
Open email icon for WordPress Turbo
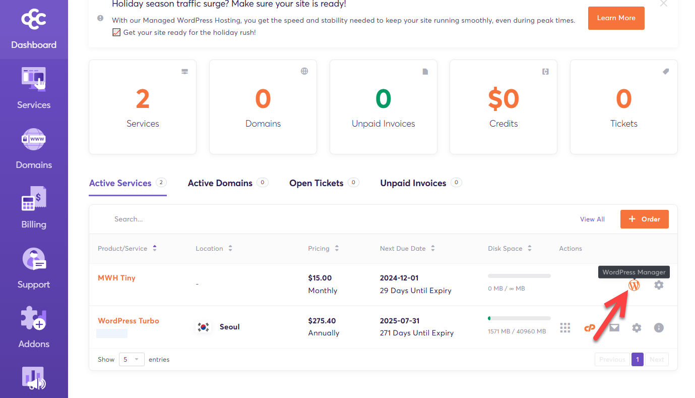click(x=614, y=327)
